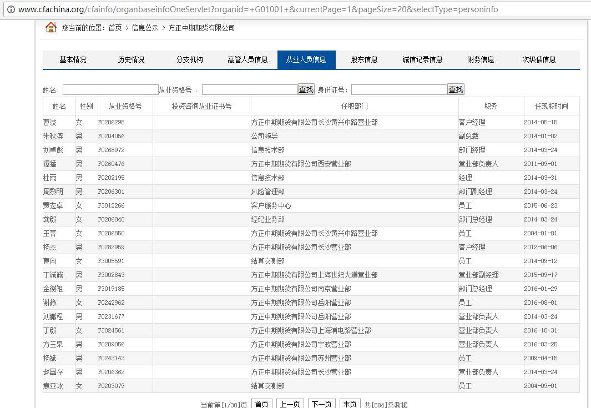Viewport: 591px width, 408px height.
Task: Focus the 姓名 input field
Action: point(110,90)
